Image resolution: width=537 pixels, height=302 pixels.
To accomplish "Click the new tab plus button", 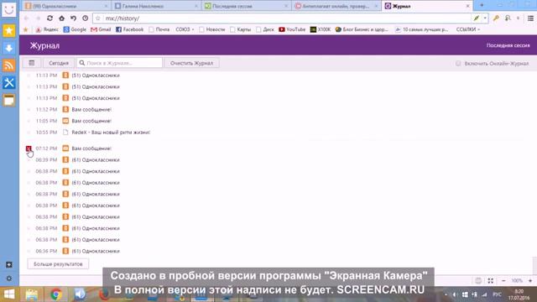I will [x=482, y=5].
